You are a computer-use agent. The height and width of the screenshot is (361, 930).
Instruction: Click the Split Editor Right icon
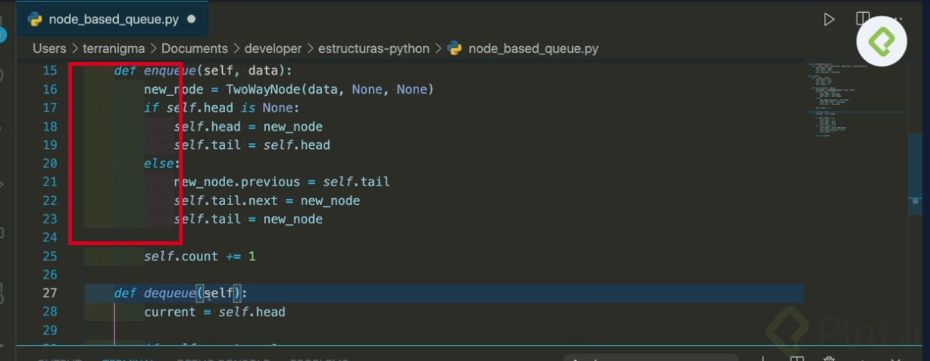pyautogui.click(x=863, y=19)
